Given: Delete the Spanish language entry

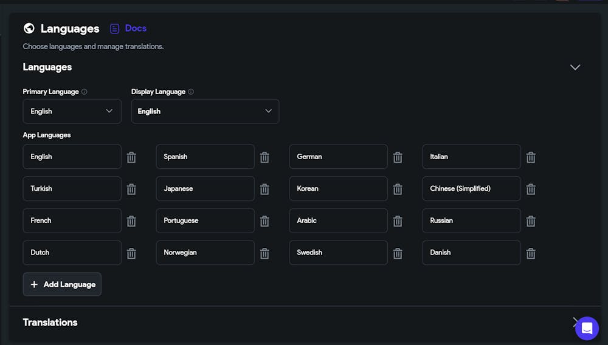Looking at the screenshot, I should tap(264, 157).
